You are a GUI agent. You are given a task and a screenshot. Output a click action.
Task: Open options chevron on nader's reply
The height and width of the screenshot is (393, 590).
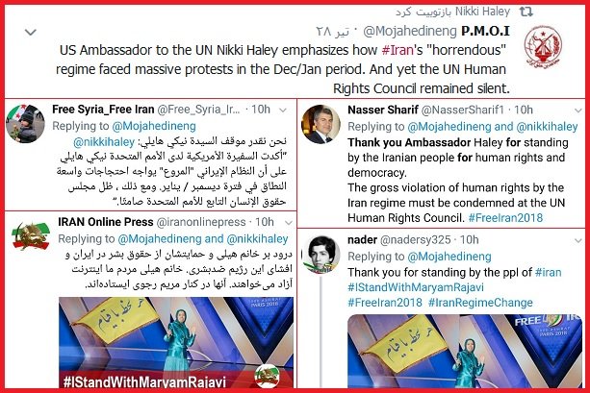[x=578, y=241]
